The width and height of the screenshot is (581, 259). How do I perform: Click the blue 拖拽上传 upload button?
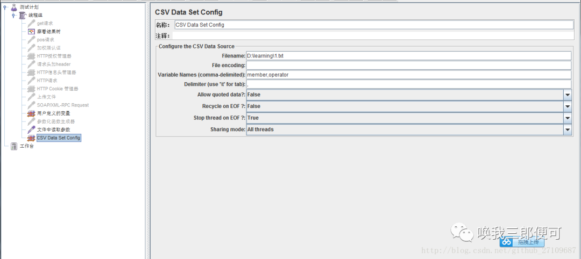point(522,242)
